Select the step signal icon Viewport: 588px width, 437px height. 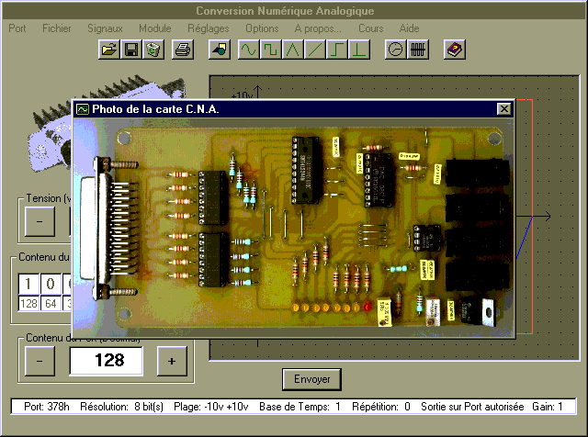coord(337,50)
